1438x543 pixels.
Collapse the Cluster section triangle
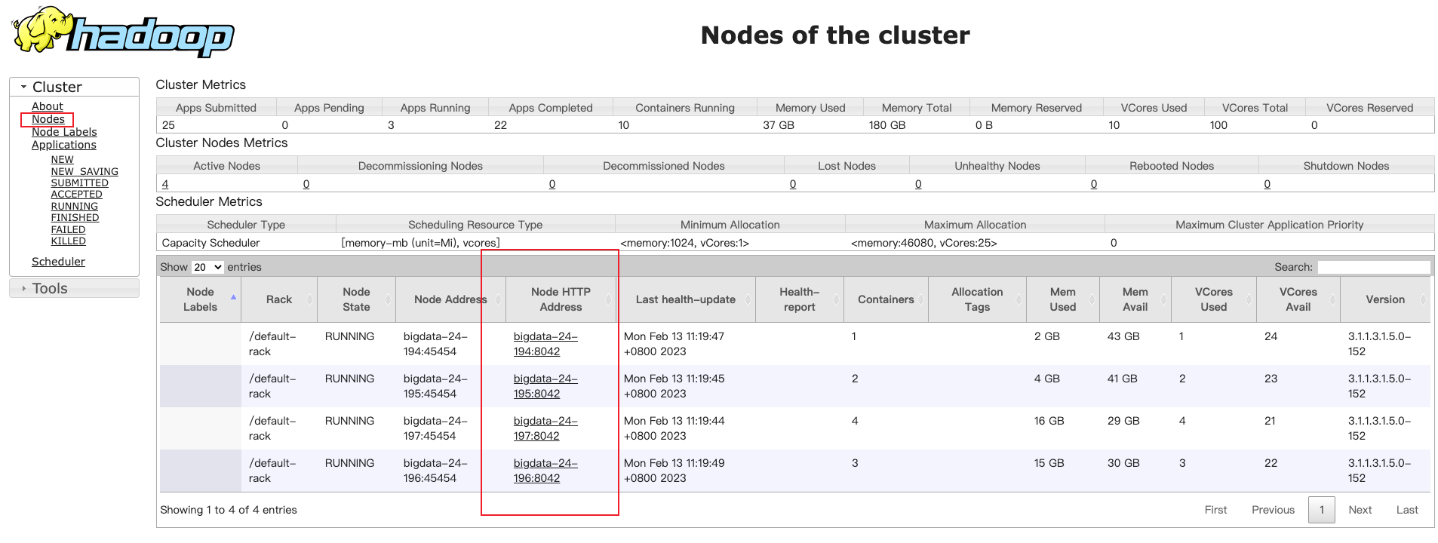[x=23, y=87]
